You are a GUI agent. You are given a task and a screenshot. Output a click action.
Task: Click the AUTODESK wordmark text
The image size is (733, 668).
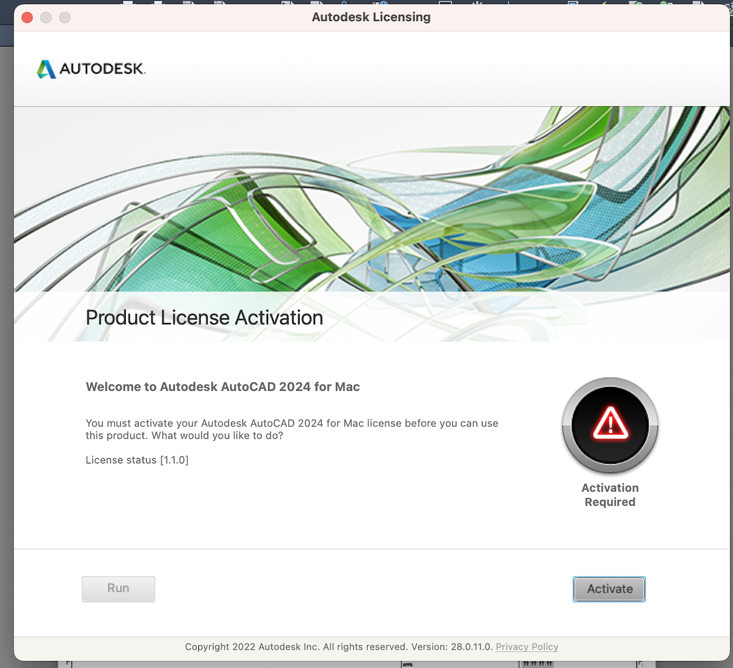coord(102,69)
